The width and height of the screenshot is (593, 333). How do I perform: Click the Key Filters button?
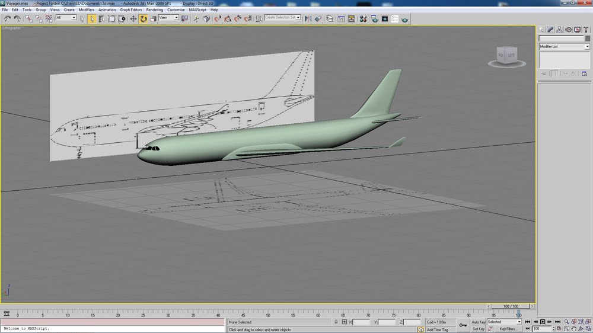click(x=508, y=329)
